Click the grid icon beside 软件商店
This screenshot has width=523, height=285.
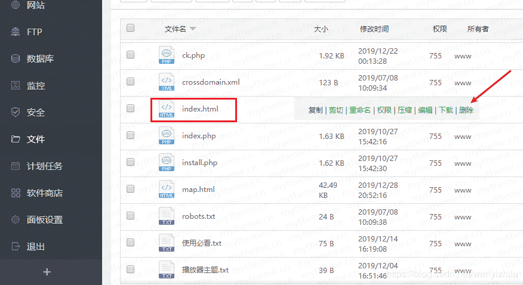(16, 193)
